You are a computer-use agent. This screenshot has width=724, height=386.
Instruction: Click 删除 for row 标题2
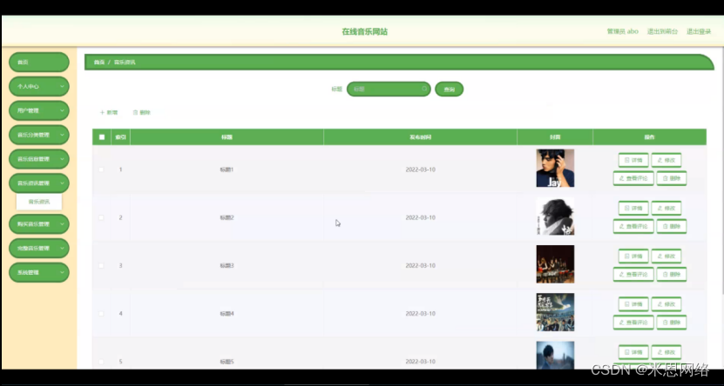coord(672,226)
